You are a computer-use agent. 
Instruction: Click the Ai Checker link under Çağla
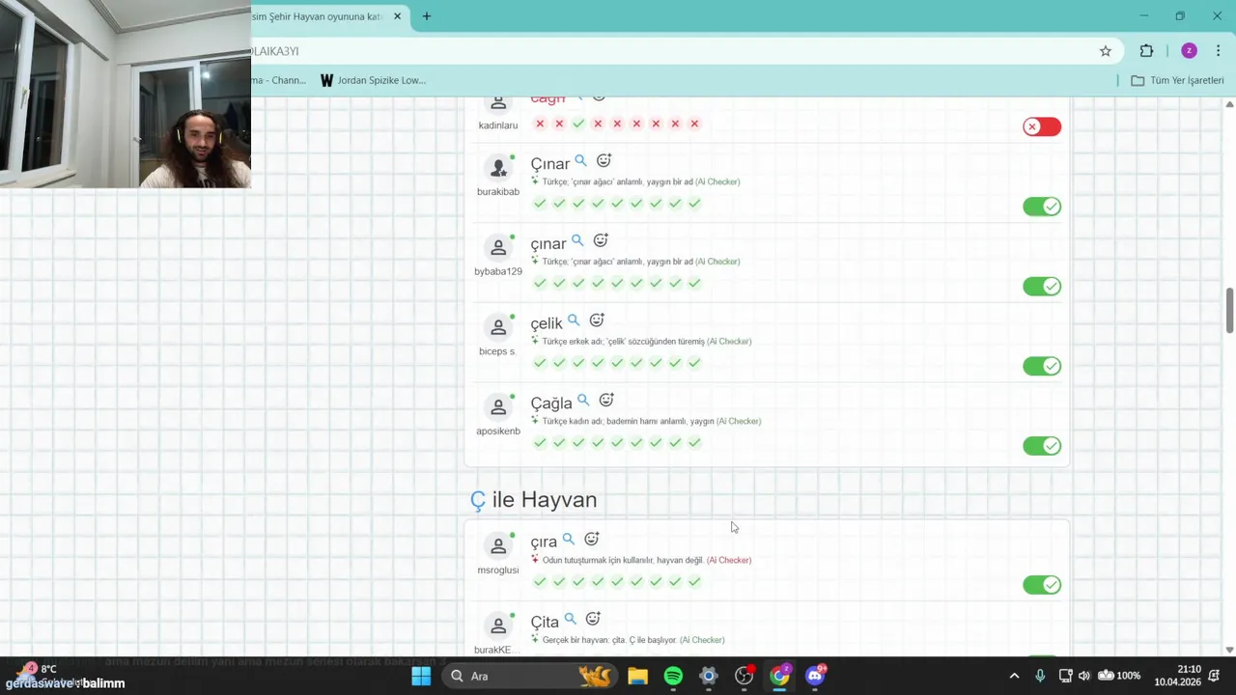coord(739,421)
